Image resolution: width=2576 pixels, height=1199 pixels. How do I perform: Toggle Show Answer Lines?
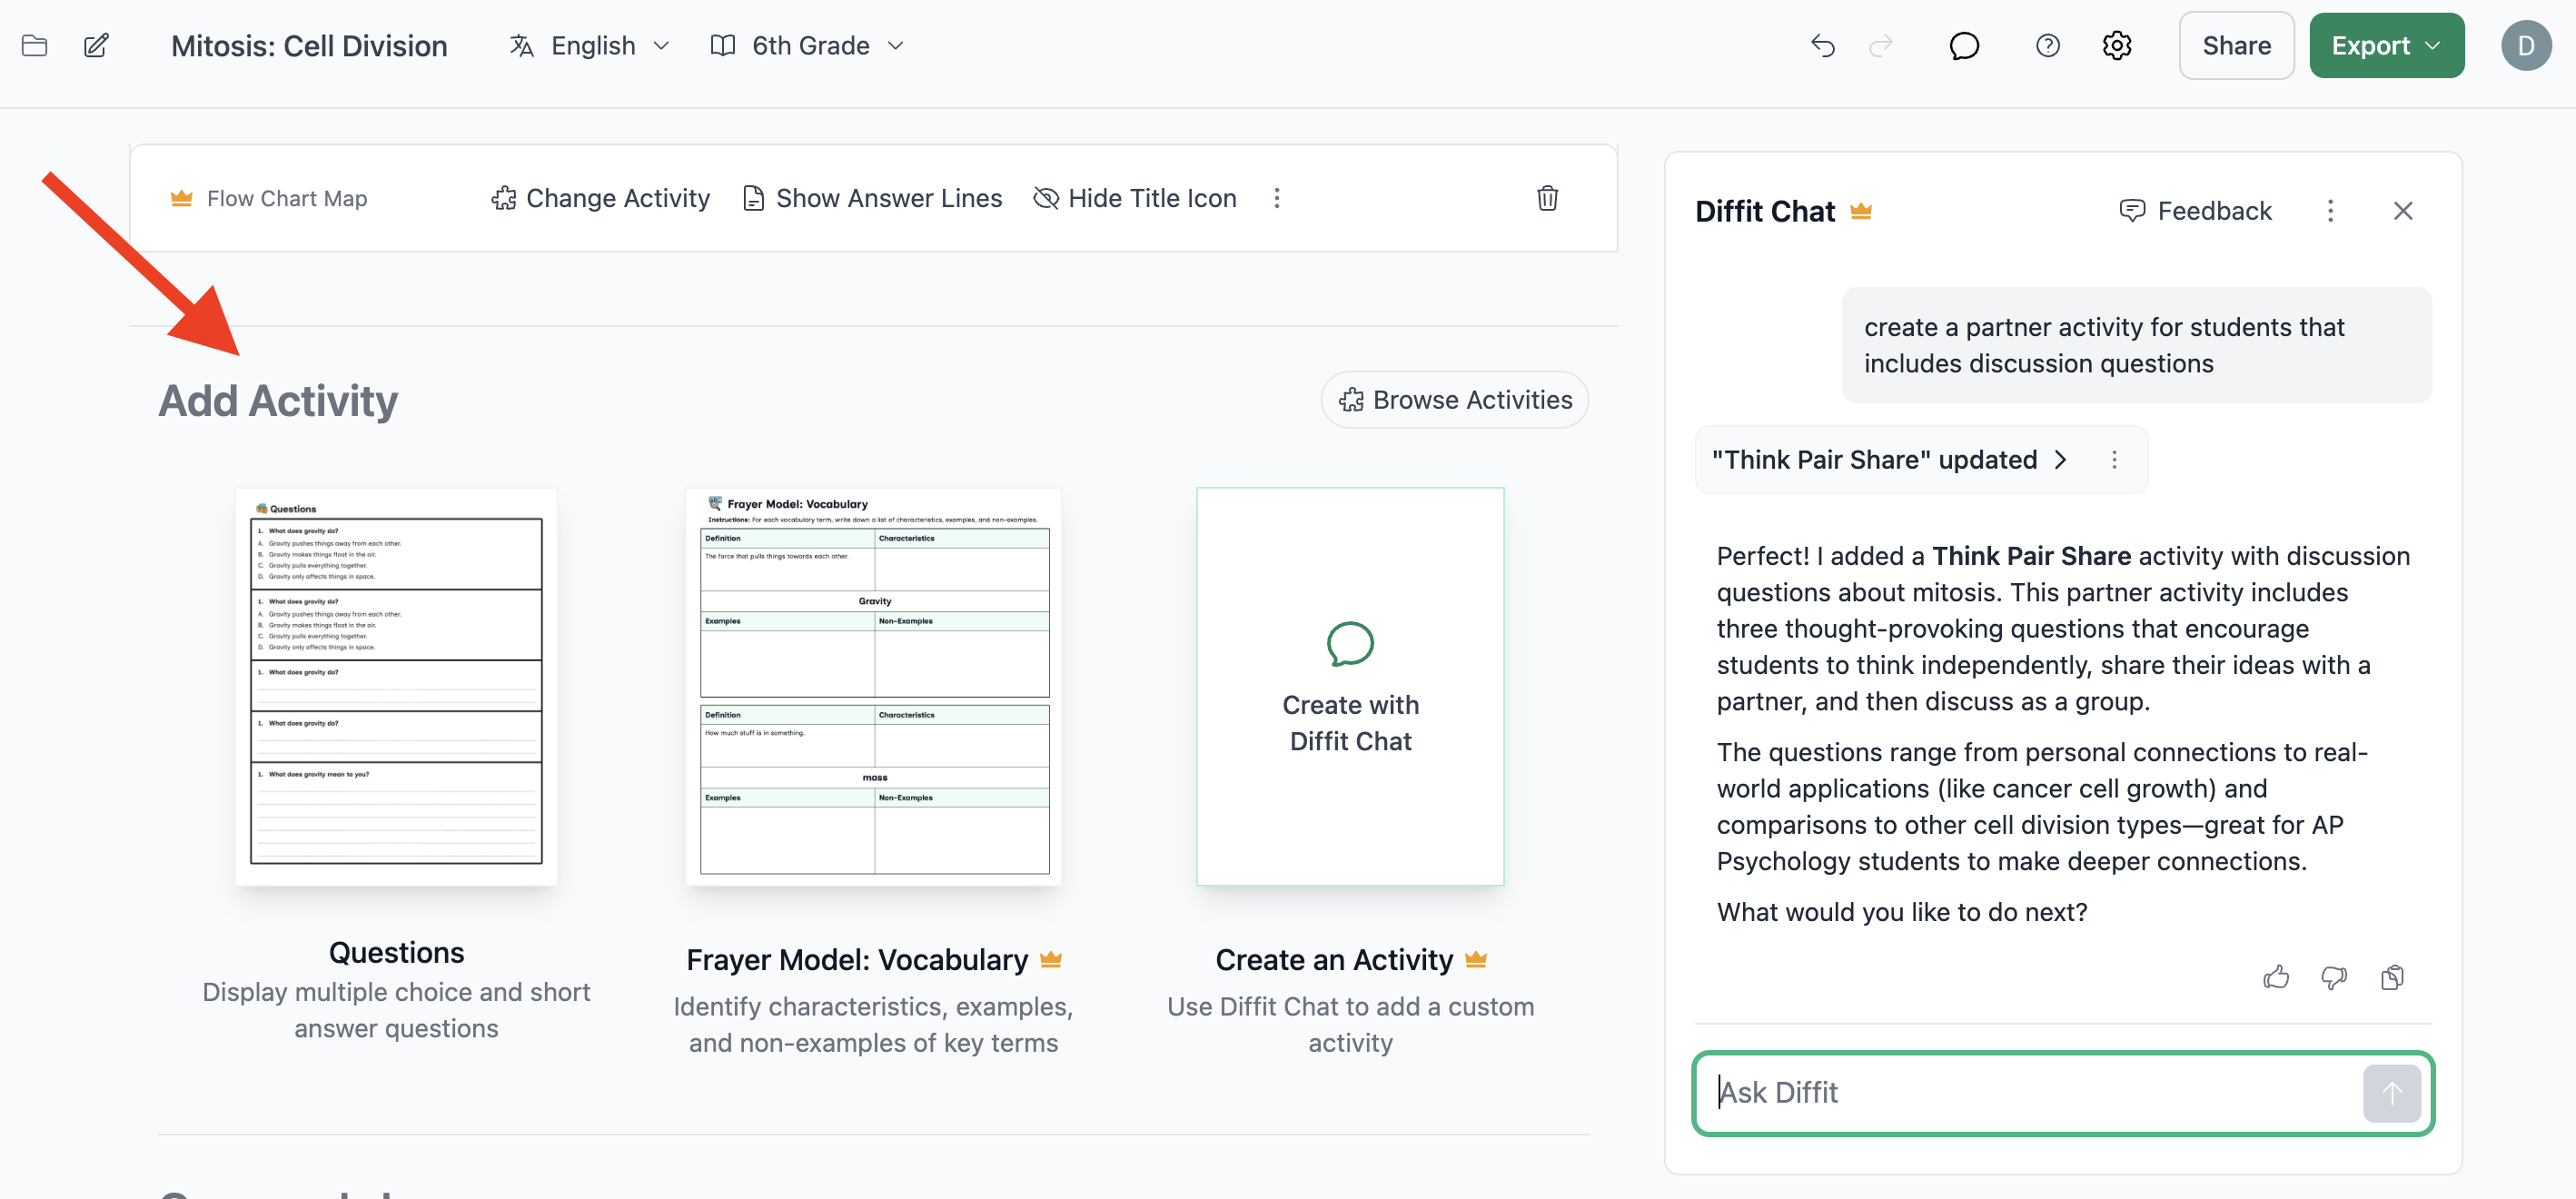tap(872, 198)
